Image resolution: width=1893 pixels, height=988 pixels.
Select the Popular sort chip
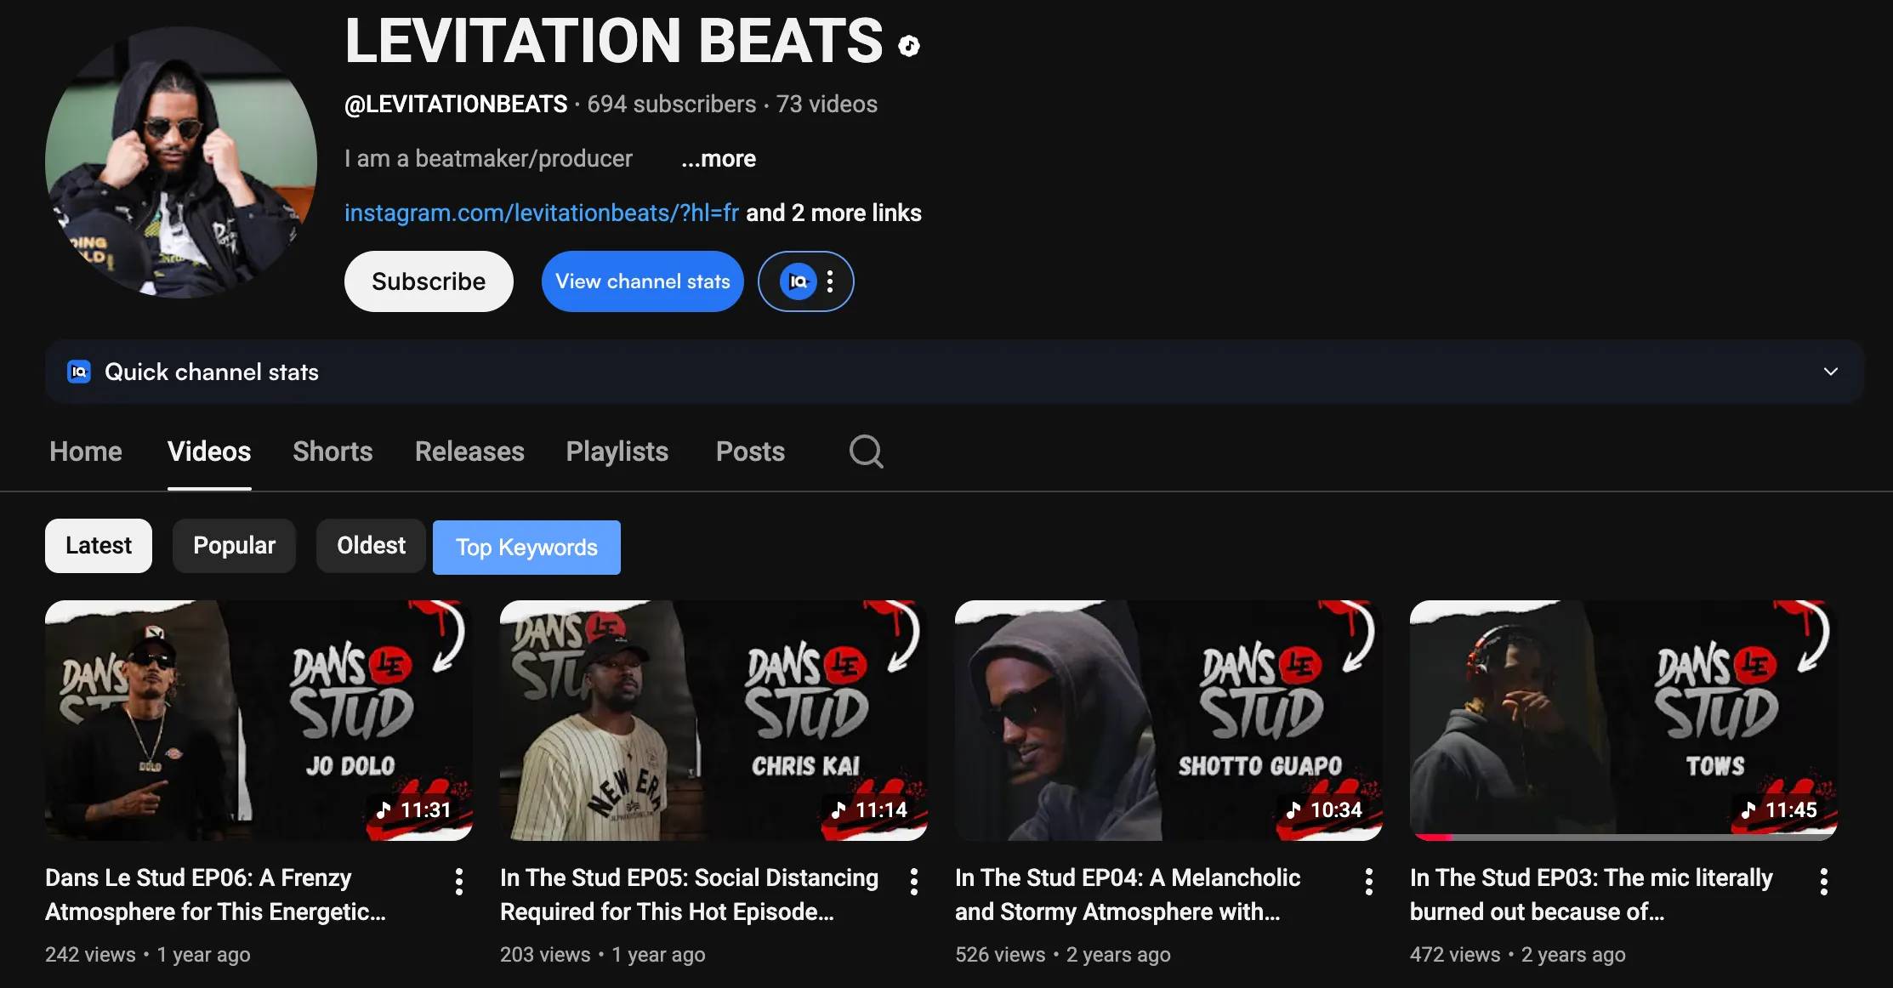(x=234, y=546)
